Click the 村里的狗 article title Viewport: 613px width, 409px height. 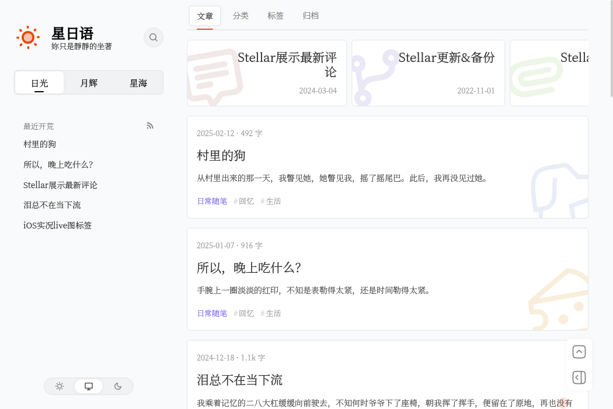pyautogui.click(x=221, y=155)
